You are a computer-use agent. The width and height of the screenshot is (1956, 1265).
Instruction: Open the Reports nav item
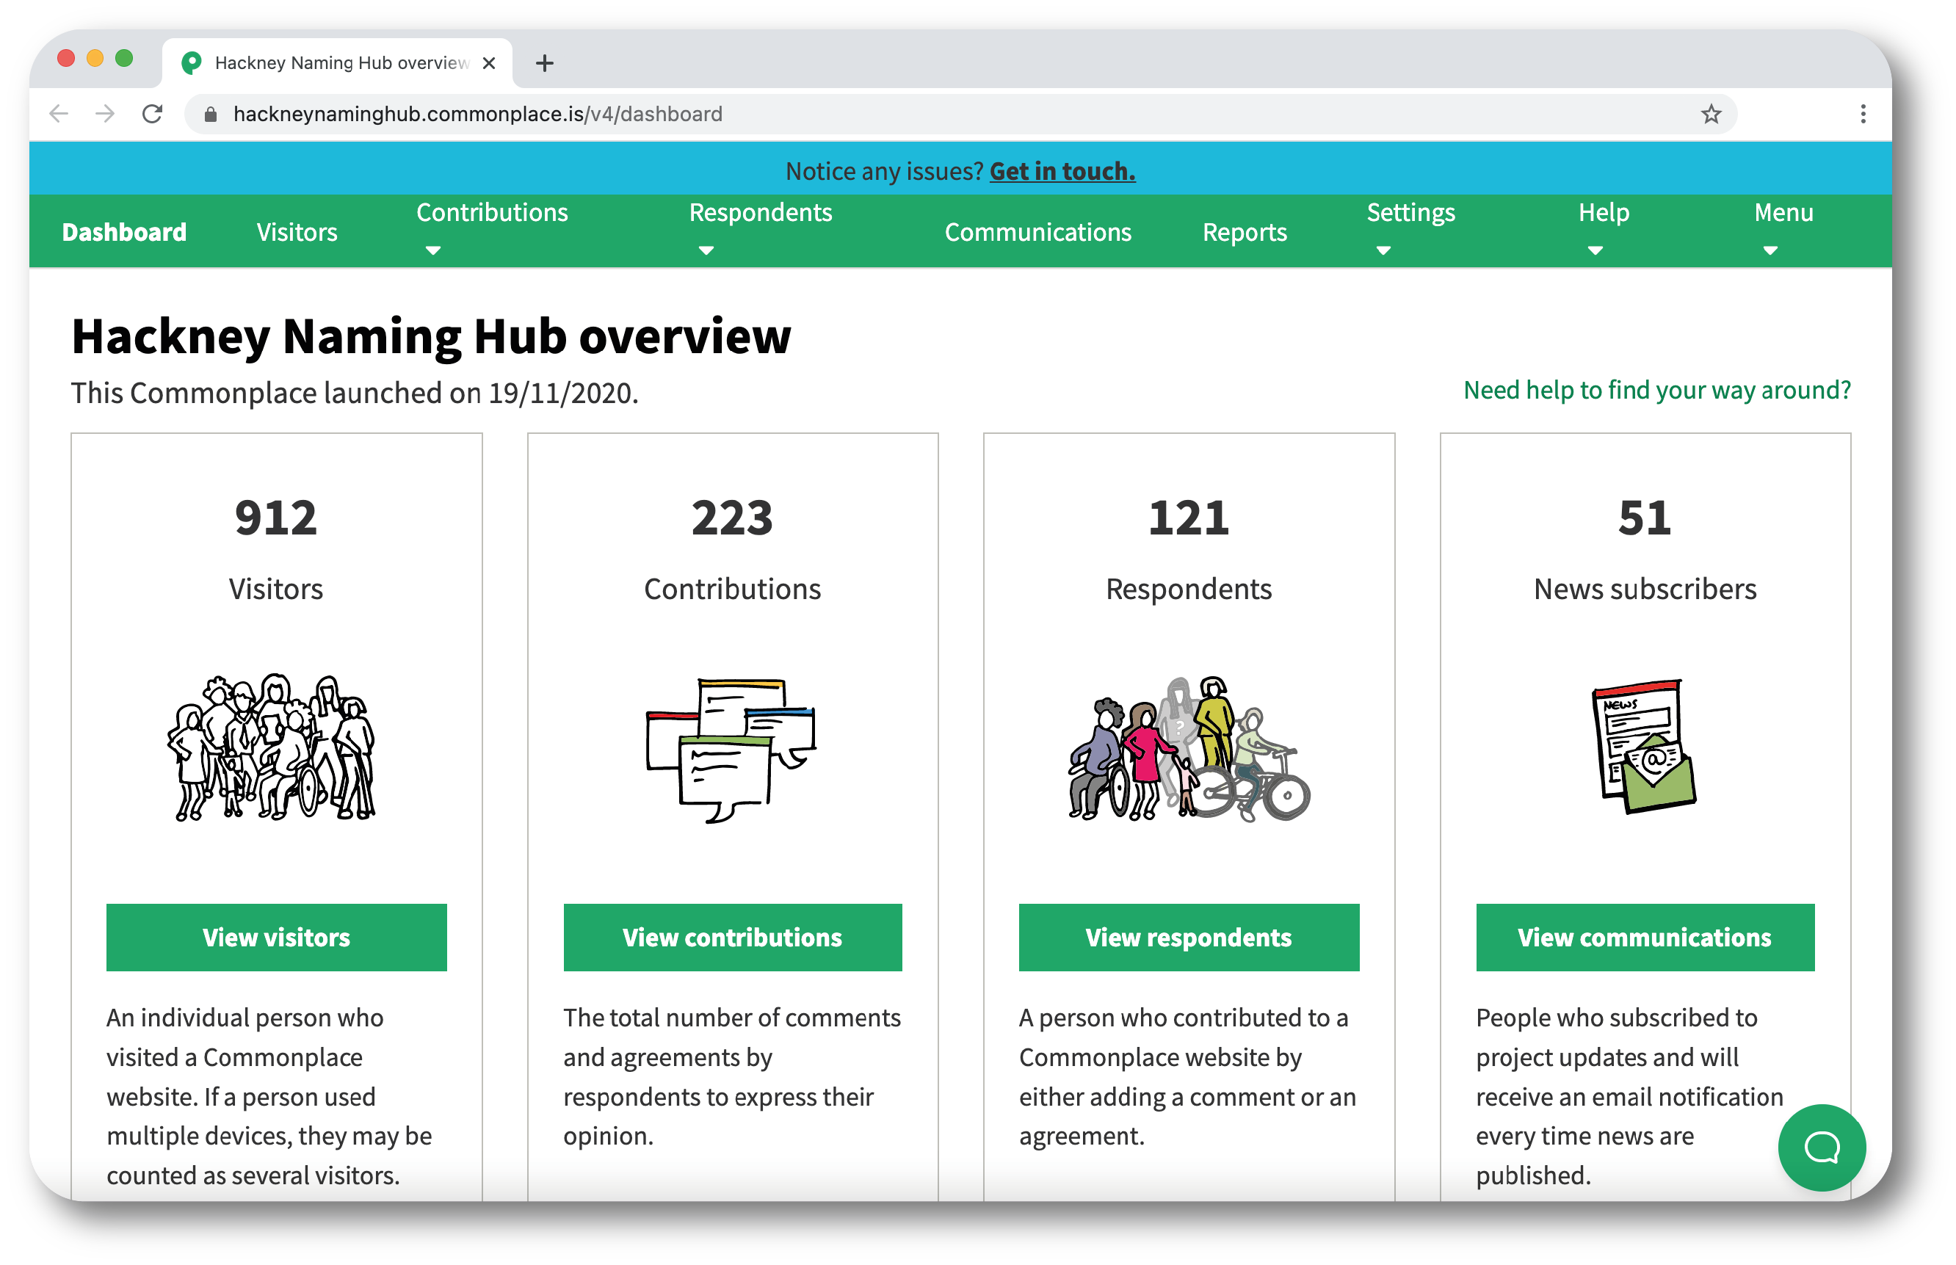(1244, 233)
